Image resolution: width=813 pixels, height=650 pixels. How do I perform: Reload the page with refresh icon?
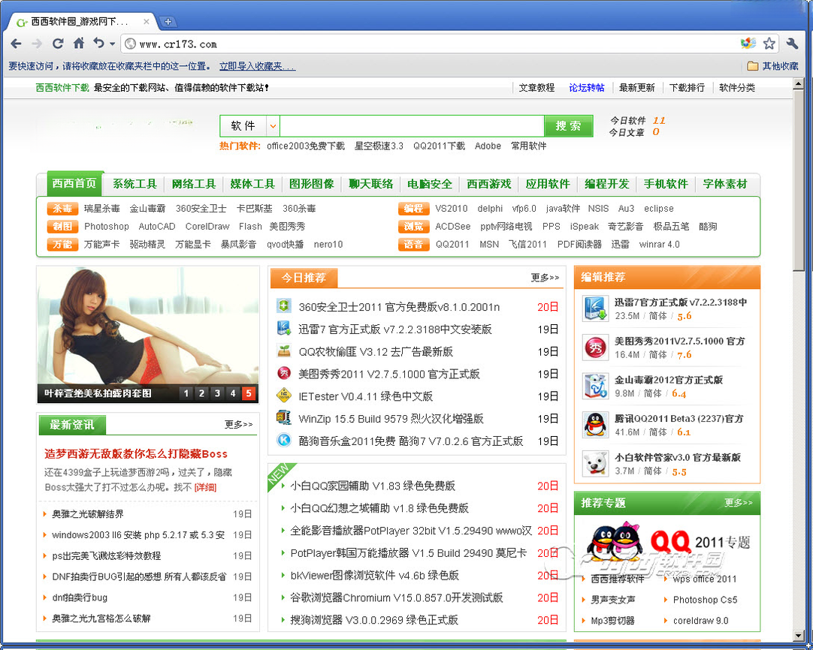[58, 44]
